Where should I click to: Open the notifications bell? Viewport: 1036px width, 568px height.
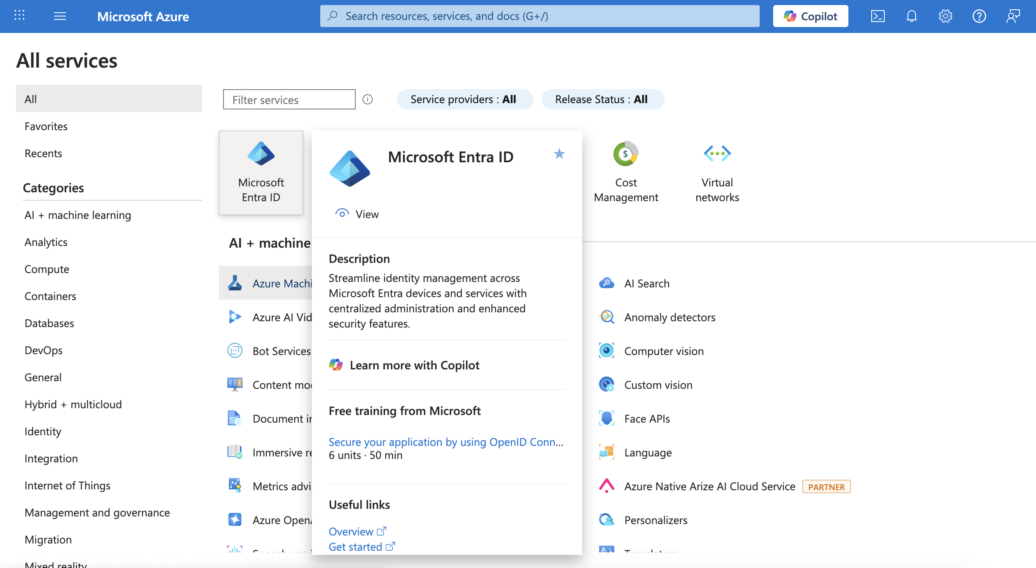pyautogui.click(x=911, y=16)
